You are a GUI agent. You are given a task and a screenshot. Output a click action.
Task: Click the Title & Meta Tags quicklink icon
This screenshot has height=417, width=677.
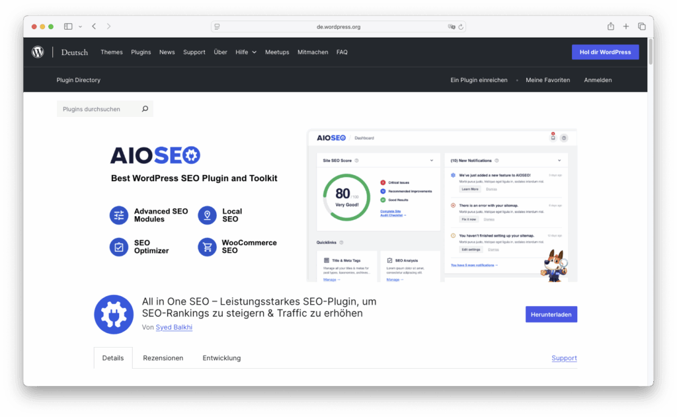coord(327,260)
